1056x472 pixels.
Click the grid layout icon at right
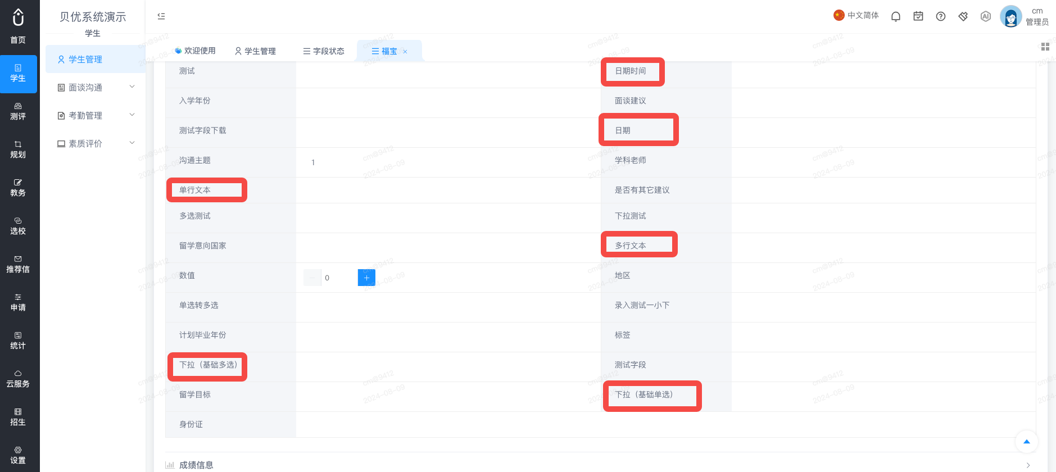1045,47
